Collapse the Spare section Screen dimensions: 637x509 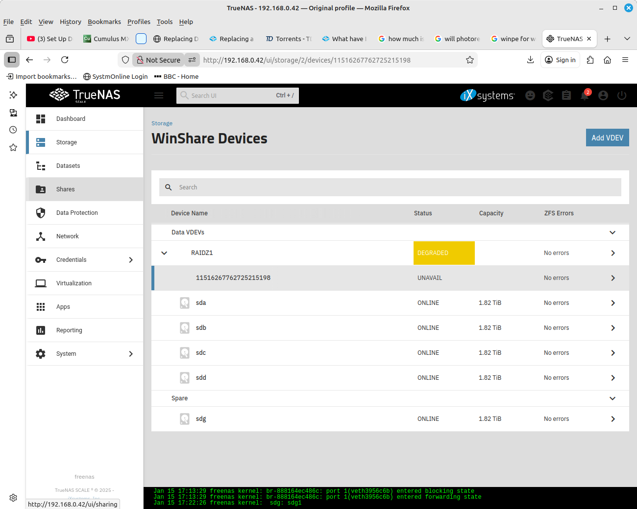click(x=612, y=398)
